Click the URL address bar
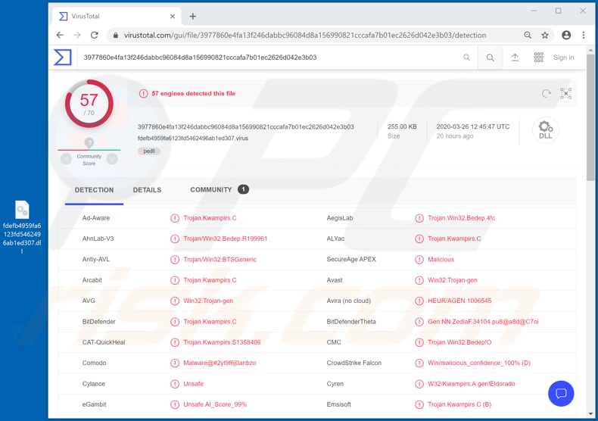The image size is (598, 421). 305,35
